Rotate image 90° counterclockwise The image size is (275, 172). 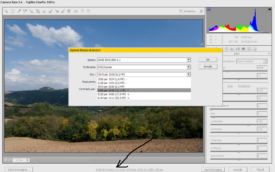(82, 11)
